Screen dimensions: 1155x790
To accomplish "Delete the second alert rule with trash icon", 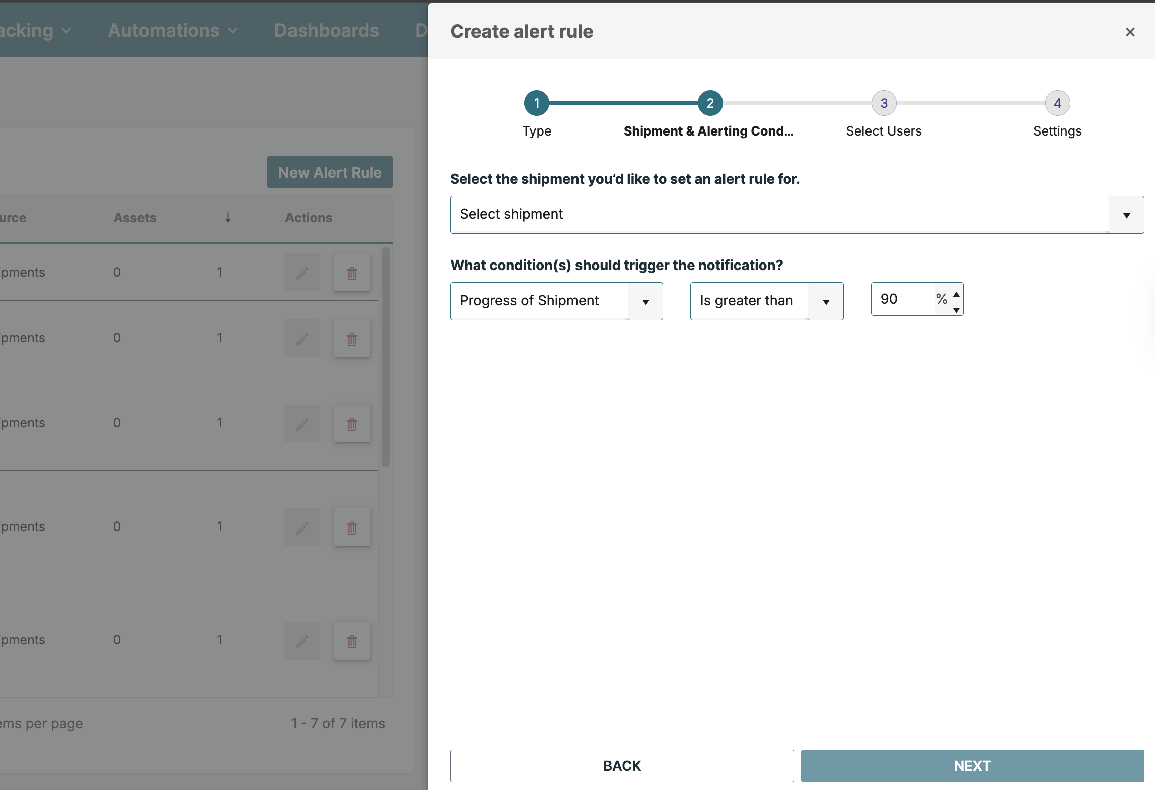I will [352, 339].
